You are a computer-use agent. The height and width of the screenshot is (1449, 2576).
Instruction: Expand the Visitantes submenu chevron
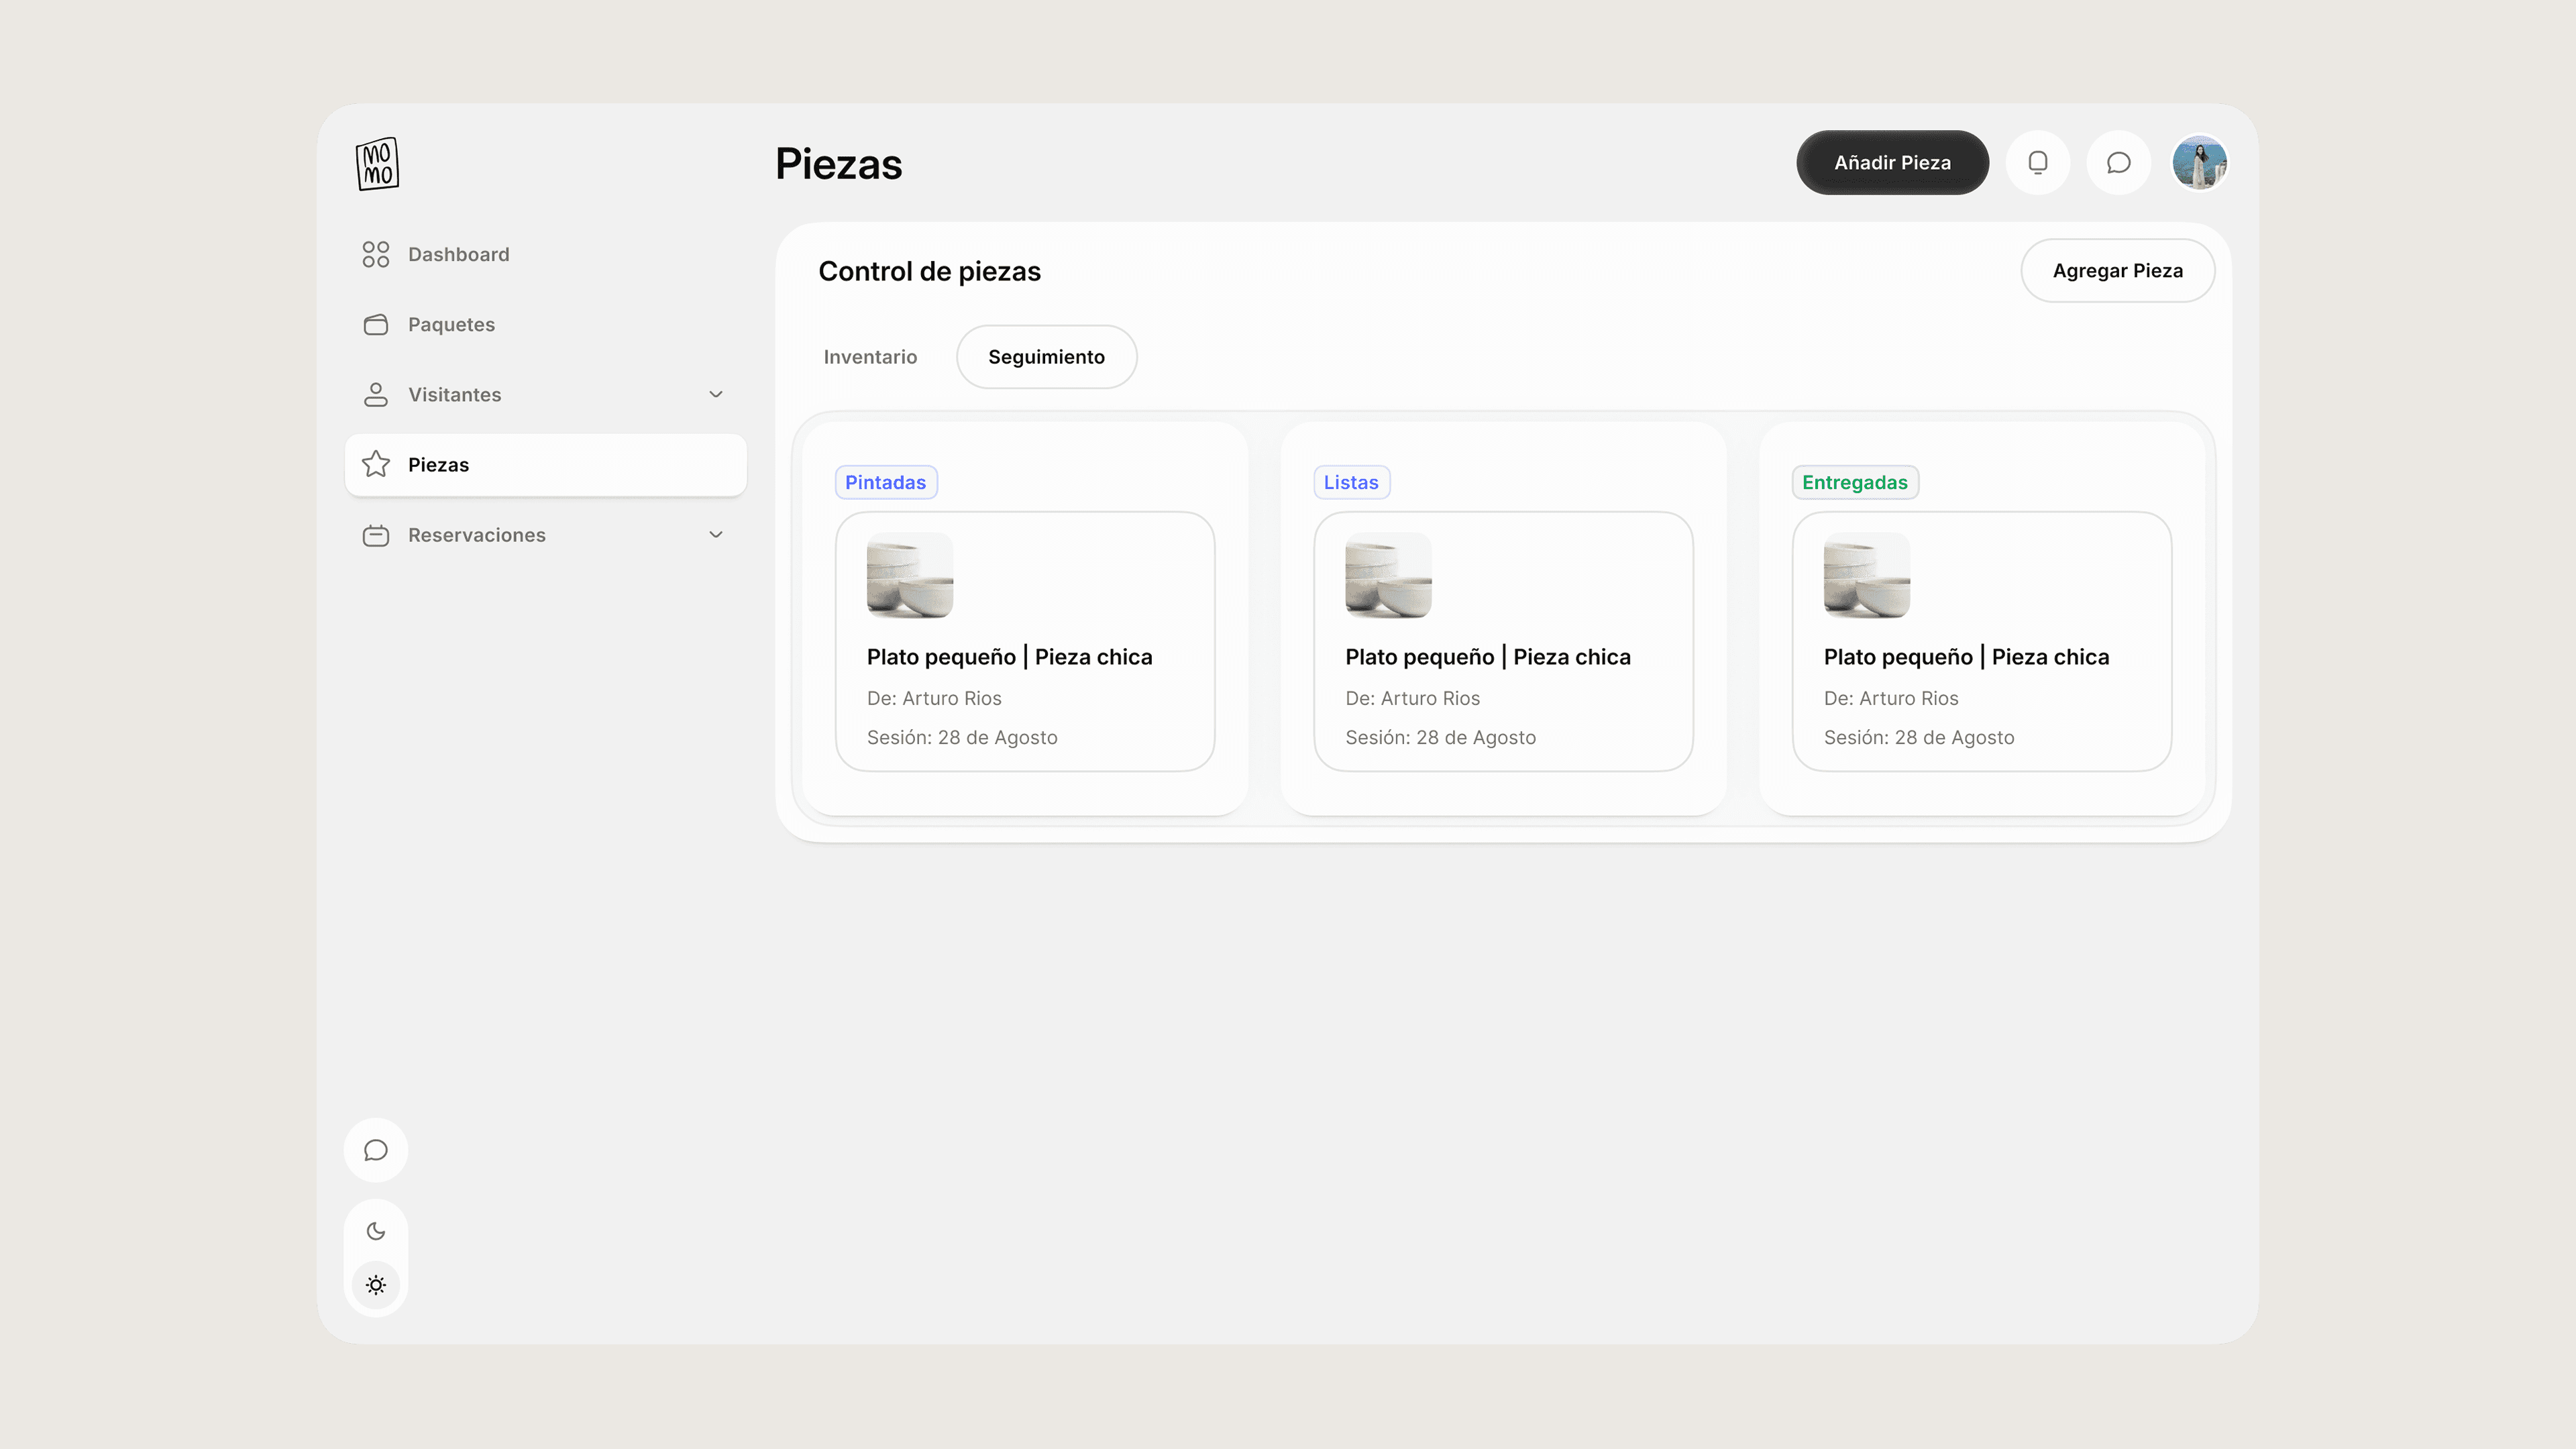point(716,394)
